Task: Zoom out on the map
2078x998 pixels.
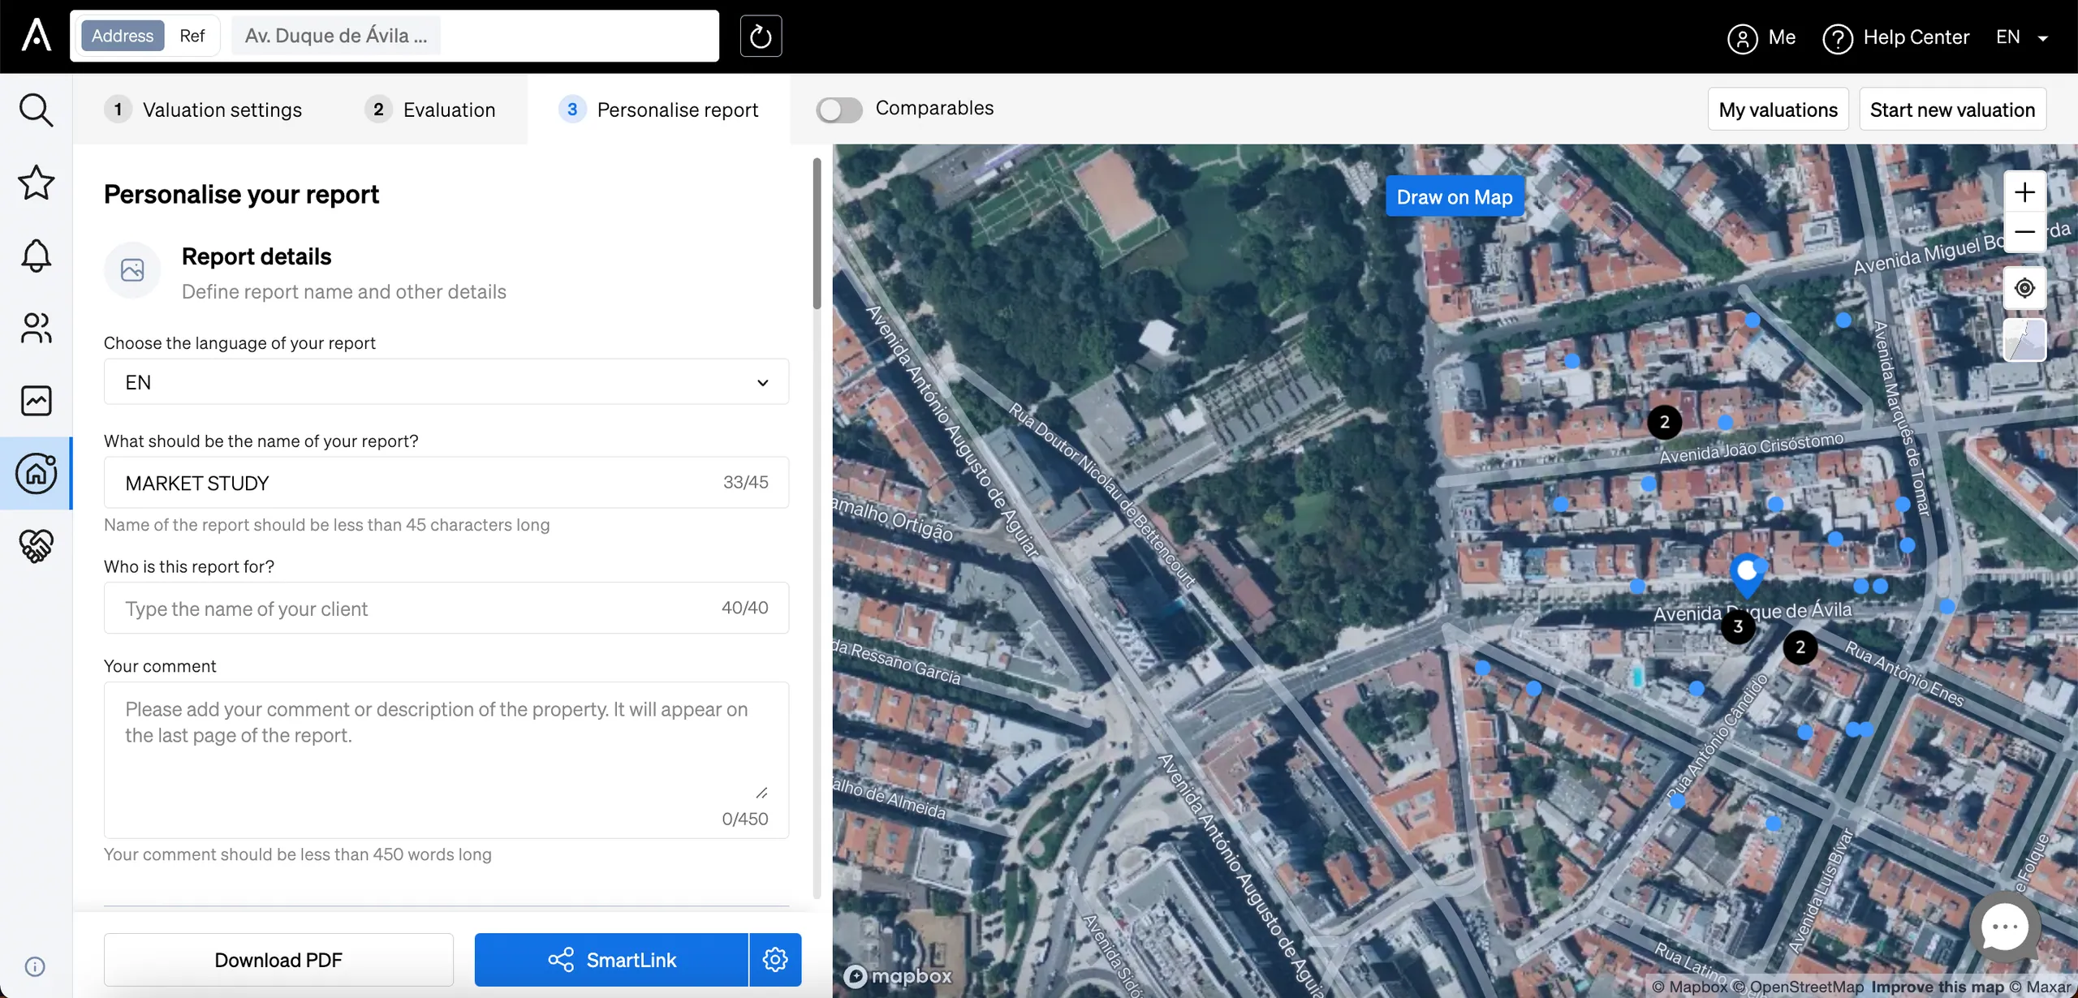Action: 2024,233
